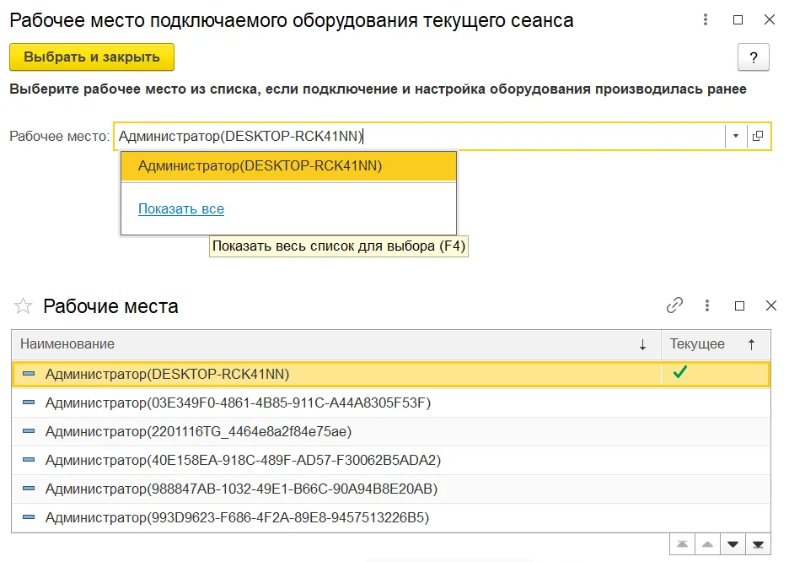Move one row up in the list
The image size is (789, 562).
click(x=707, y=544)
